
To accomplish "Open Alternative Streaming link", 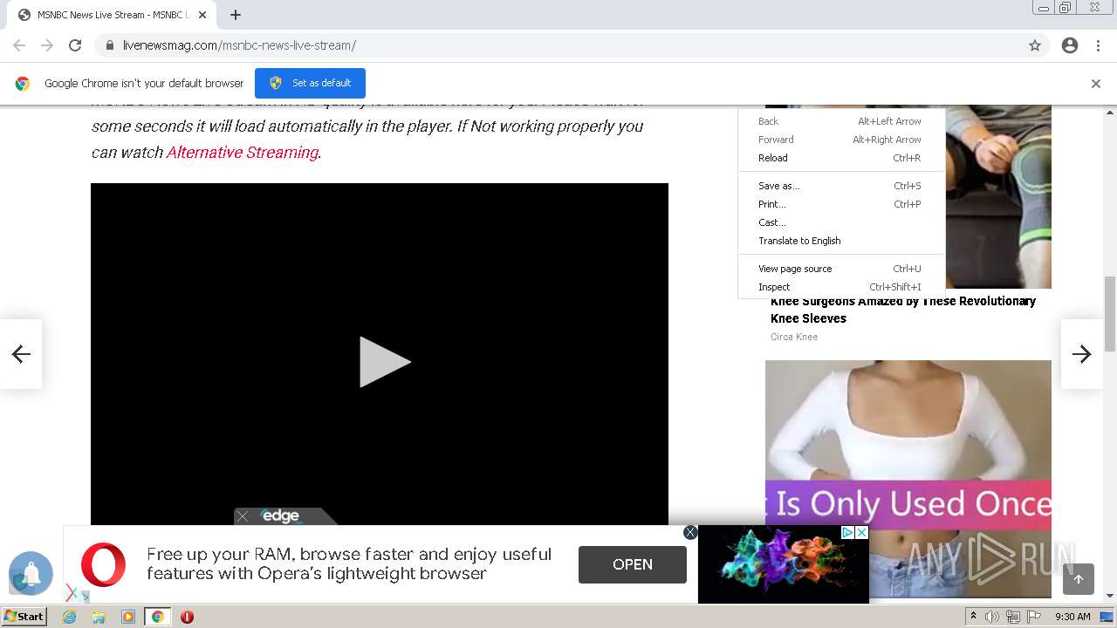I will (x=242, y=152).
